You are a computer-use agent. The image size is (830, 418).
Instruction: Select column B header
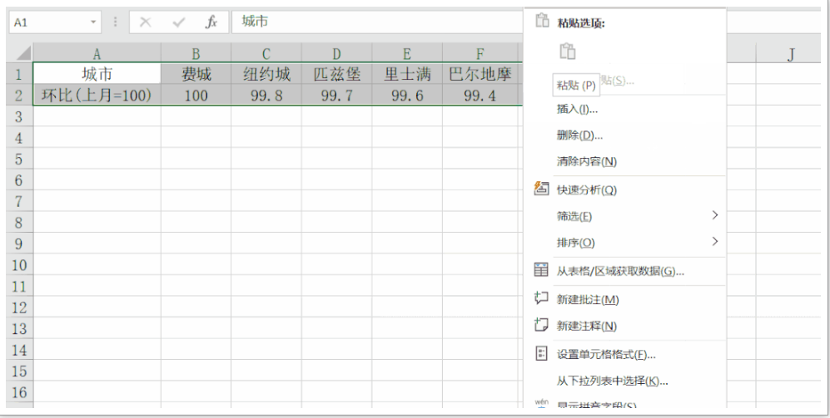pyautogui.click(x=196, y=53)
